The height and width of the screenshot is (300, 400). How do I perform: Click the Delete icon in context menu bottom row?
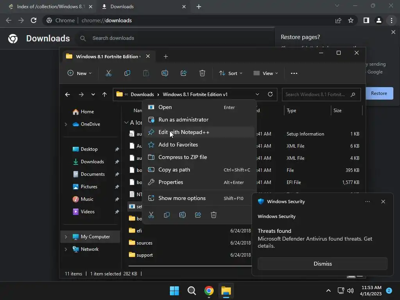[214, 215]
